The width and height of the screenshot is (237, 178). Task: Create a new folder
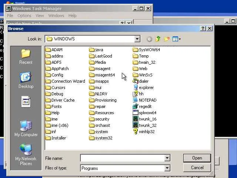[x=167, y=39]
